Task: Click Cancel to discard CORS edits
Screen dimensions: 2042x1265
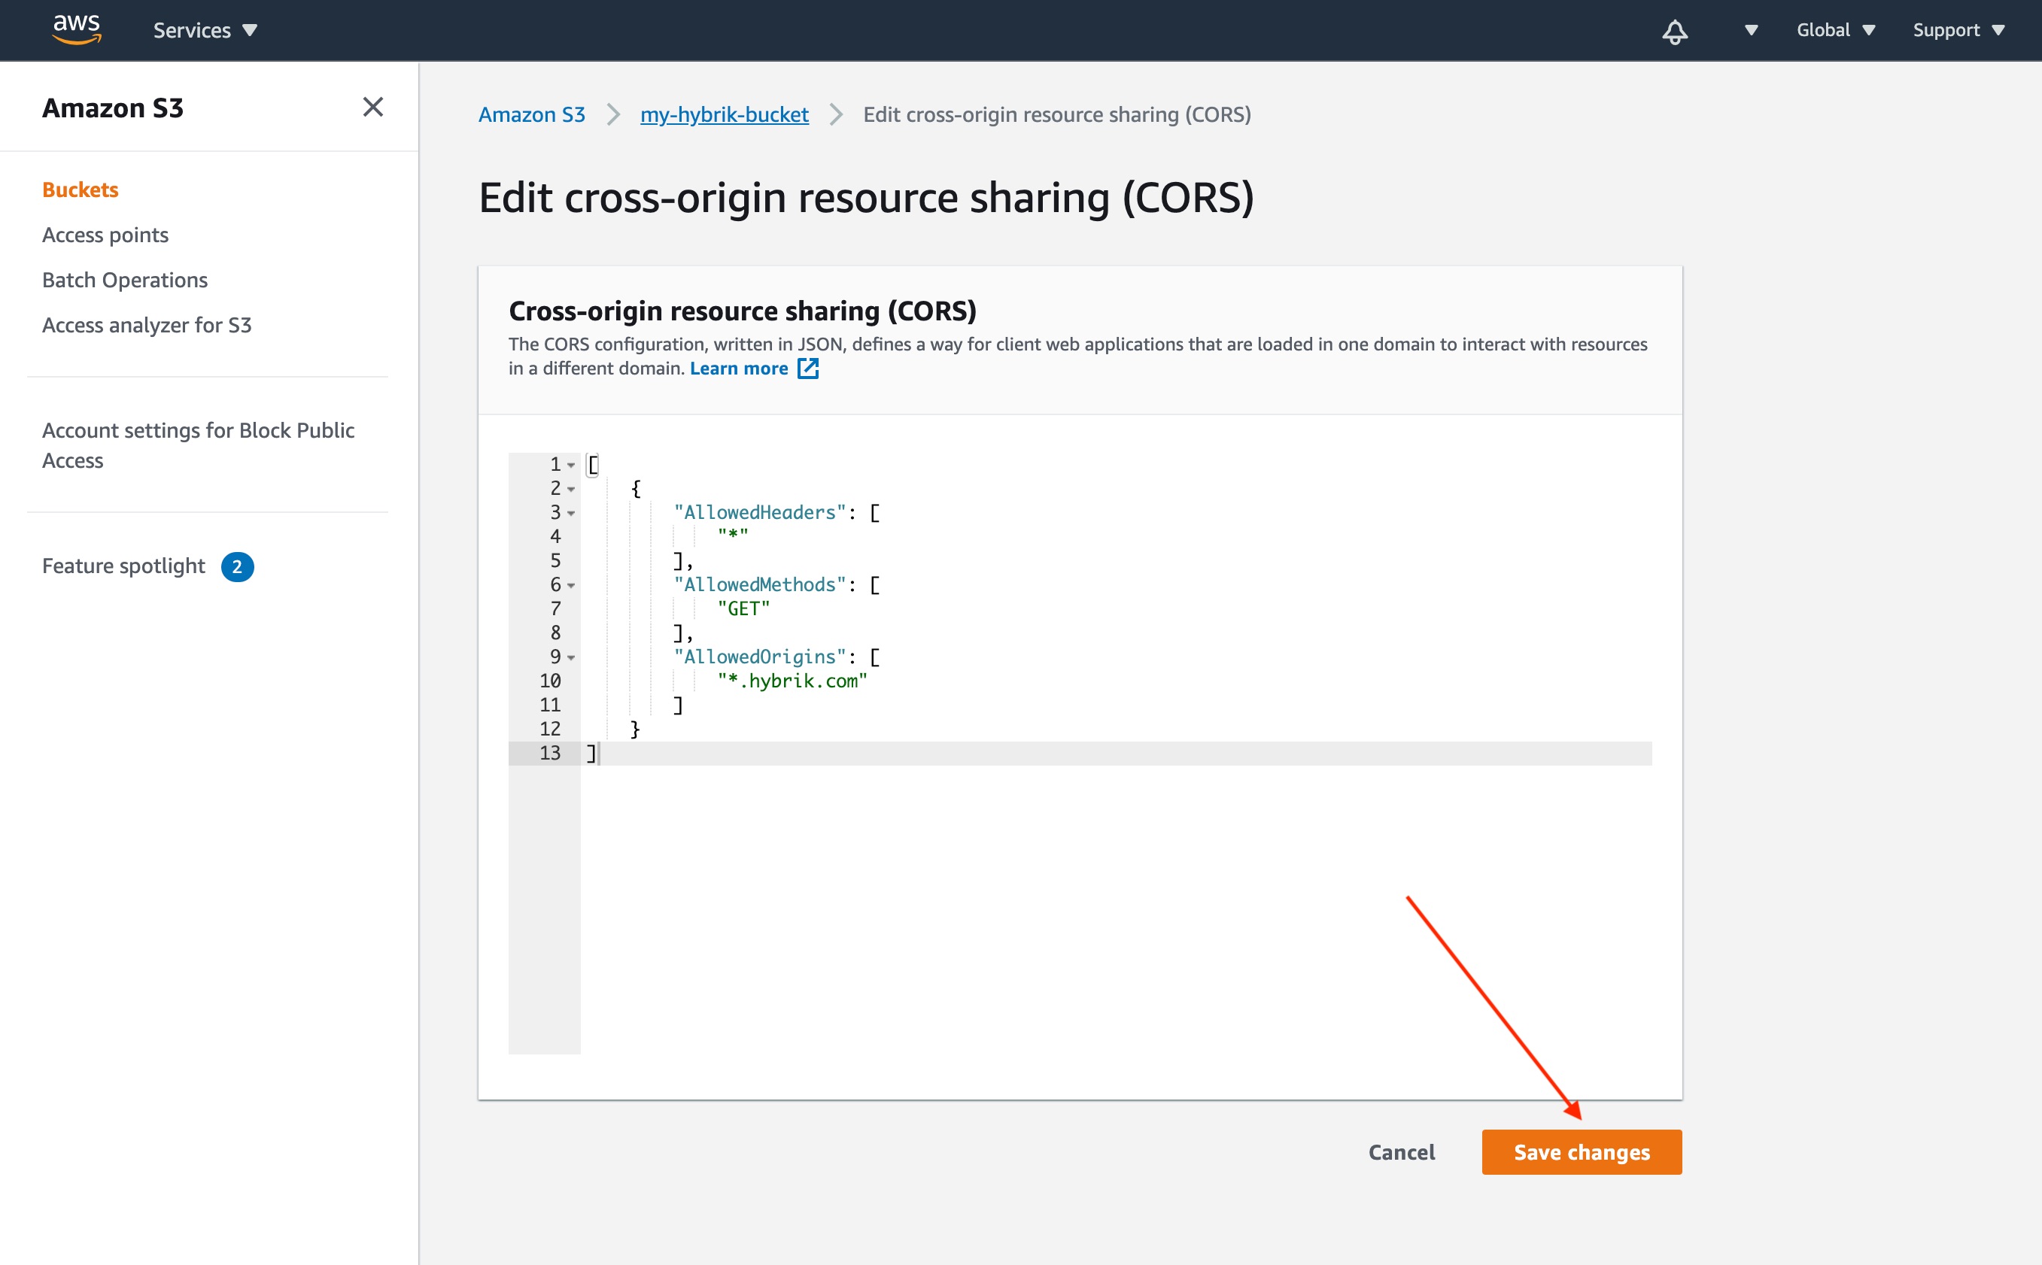Action: (x=1402, y=1153)
